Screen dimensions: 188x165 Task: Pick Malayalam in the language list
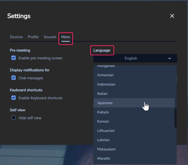[106, 149]
